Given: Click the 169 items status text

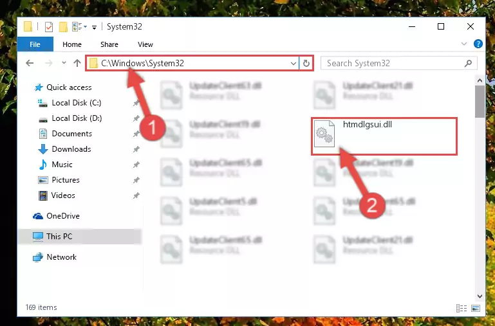Looking at the screenshot, I should pyautogui.click(x=41, y=307).
